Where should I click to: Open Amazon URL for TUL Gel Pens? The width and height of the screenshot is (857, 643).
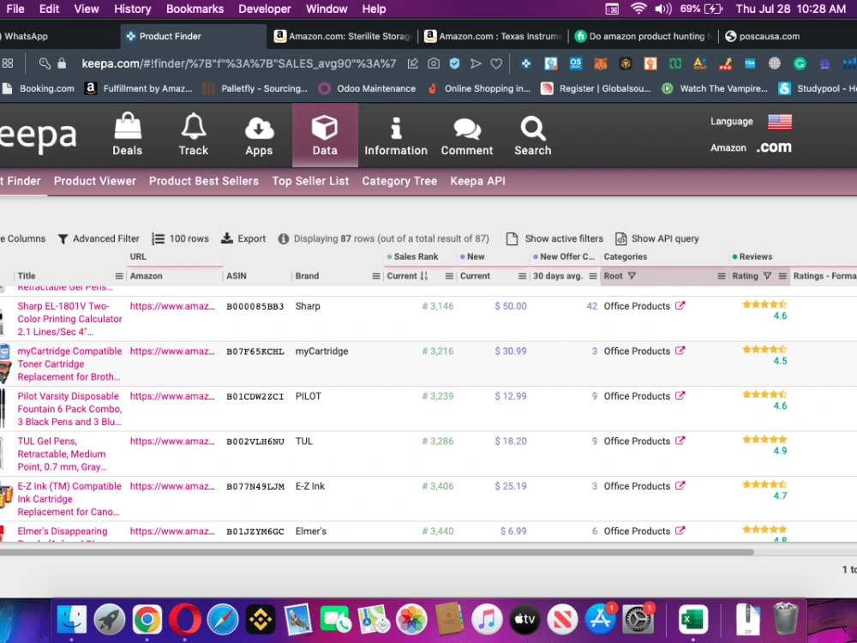click(172, 441)
